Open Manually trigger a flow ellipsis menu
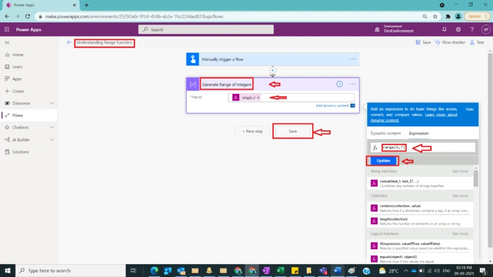The image size is (493, 277). coord(353,59)
